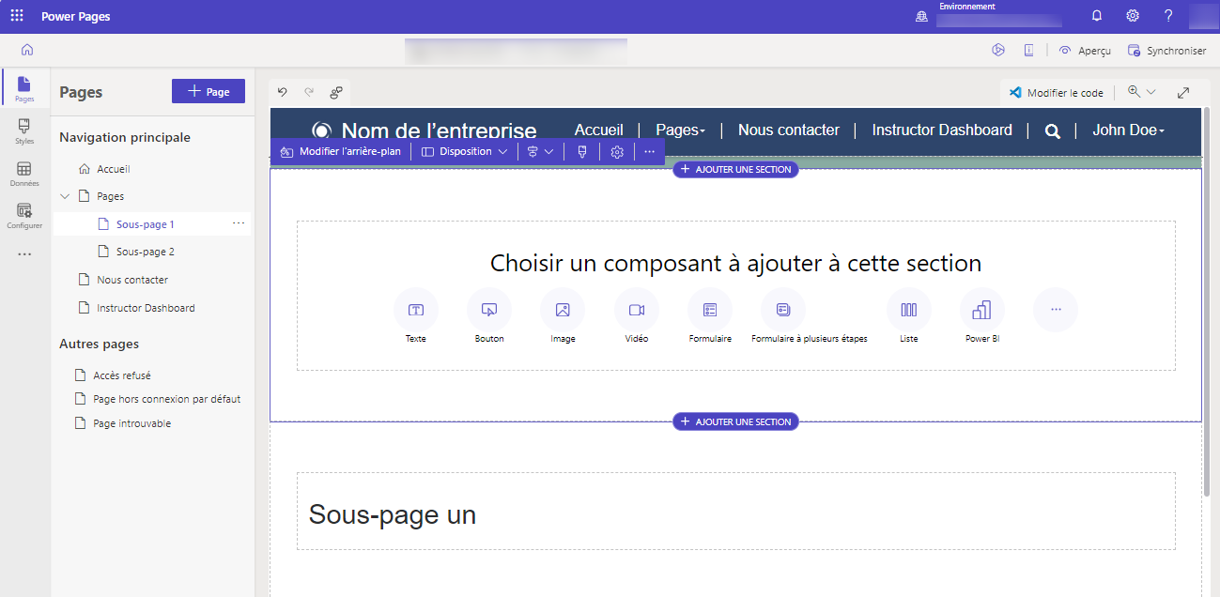Screen dimensions: 1220x597
Task: Insert a Formulaire component
Action: (709, 310)
